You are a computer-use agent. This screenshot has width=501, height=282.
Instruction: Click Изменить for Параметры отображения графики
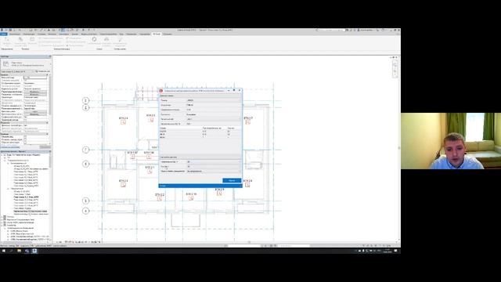[x=35, y=95]
